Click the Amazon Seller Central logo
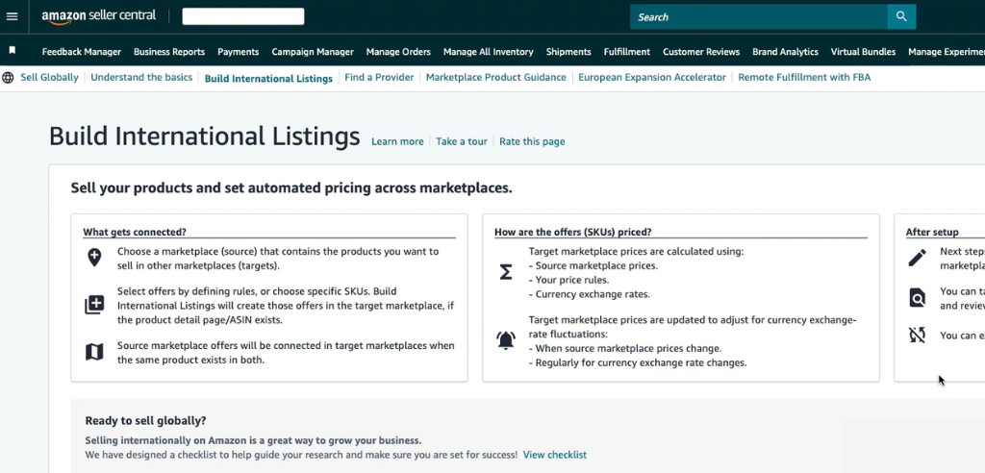985x473 pixels. pyautogui.click(x=99, y=16)
